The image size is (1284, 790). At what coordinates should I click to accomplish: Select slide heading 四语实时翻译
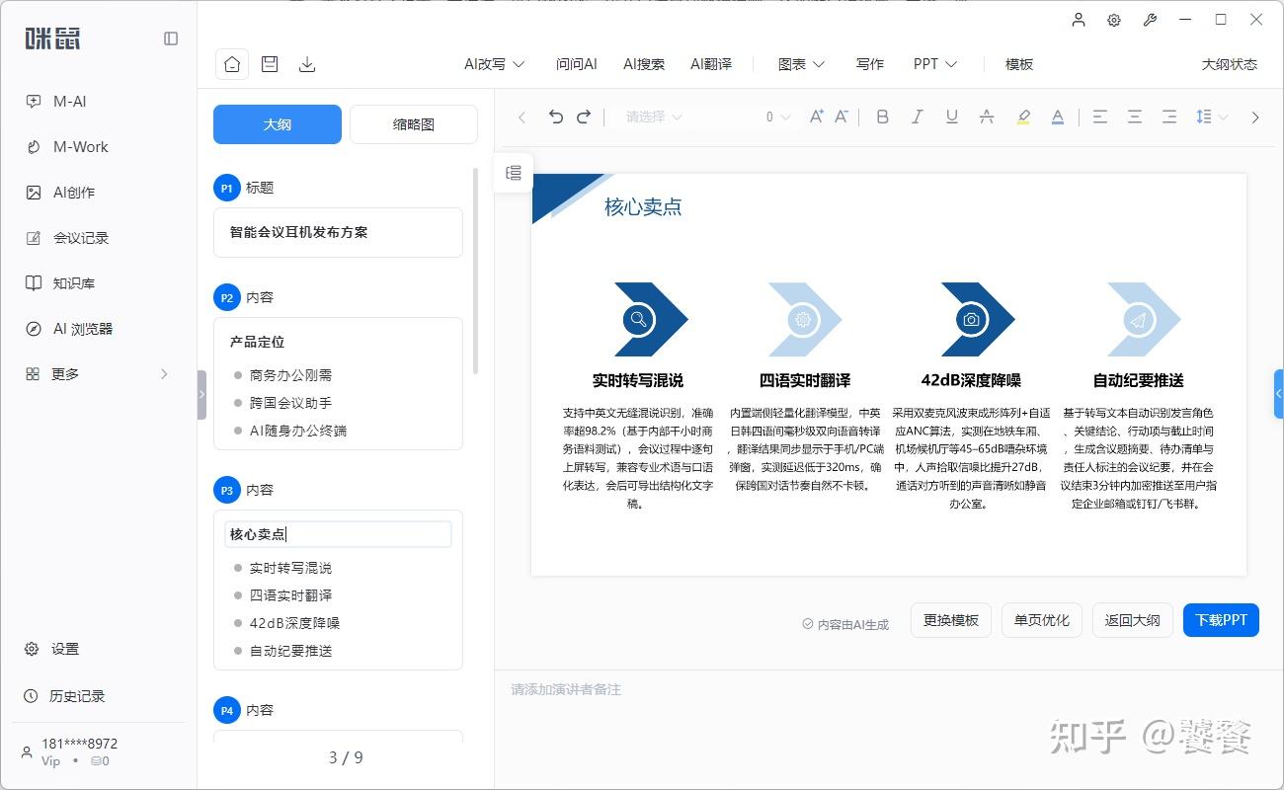[804, 380]
